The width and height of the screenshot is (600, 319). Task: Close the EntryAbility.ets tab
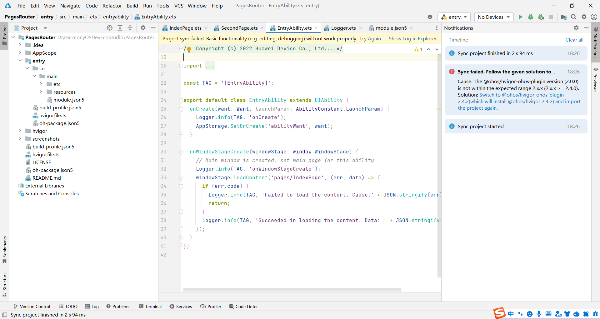click(x=316, y=28)
